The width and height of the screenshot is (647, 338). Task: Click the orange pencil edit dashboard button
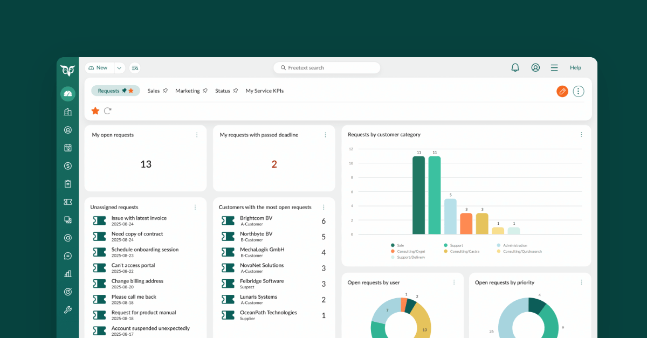(x=562, y=91)
